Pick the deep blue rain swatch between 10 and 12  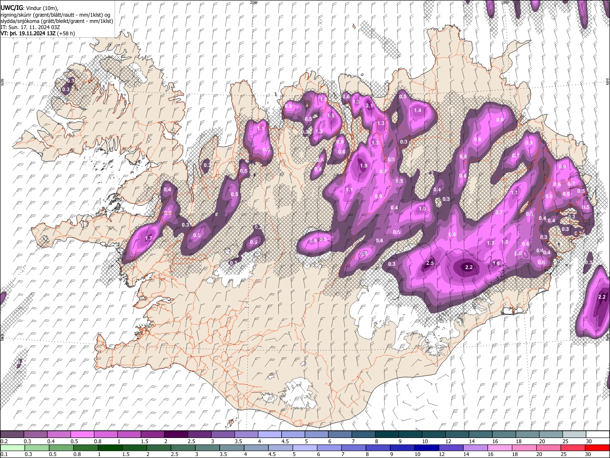pos(426,448)
